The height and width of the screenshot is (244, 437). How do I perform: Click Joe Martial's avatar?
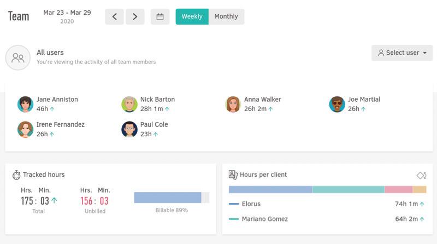pos(337,104)
